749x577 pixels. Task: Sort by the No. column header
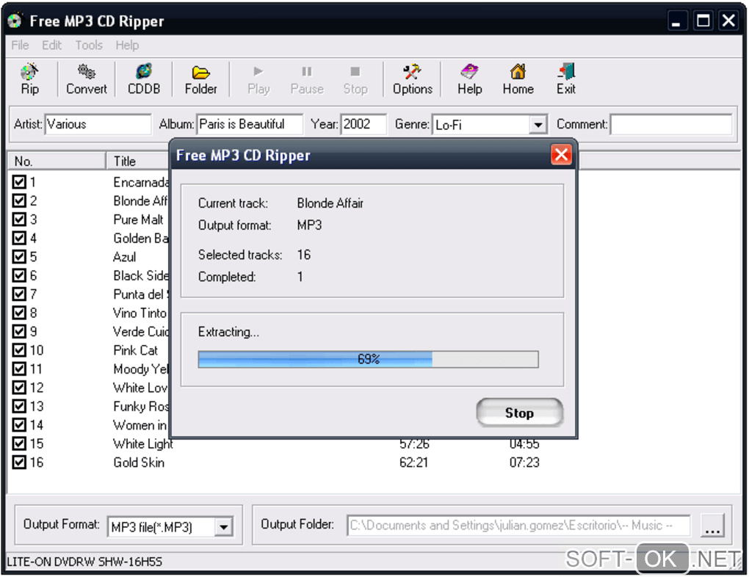tap(57, 162)
